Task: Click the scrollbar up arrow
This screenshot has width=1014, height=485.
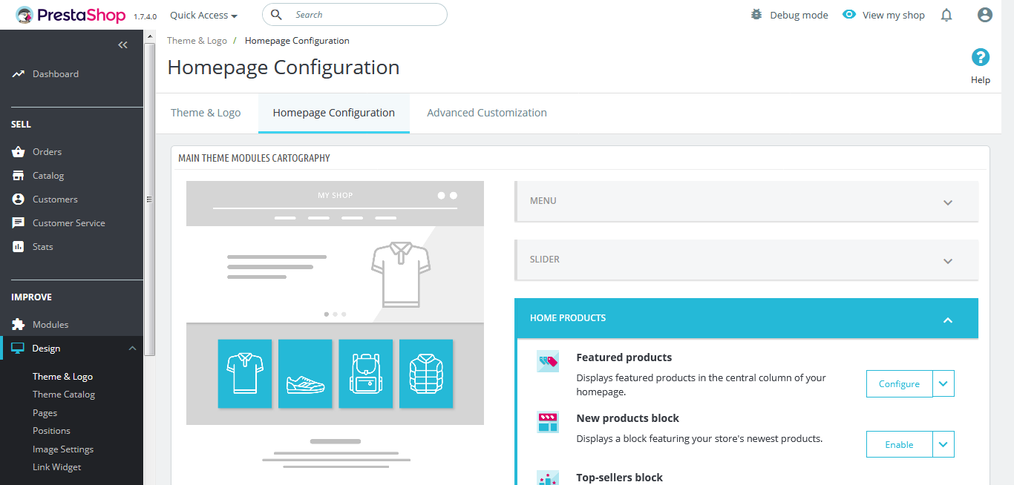Action: coord(149,36)
